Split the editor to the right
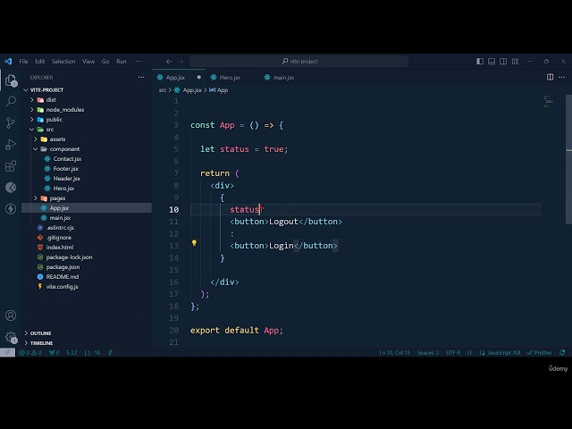Image resolution: width=572 pixels, height=429 pixels. 550,77
